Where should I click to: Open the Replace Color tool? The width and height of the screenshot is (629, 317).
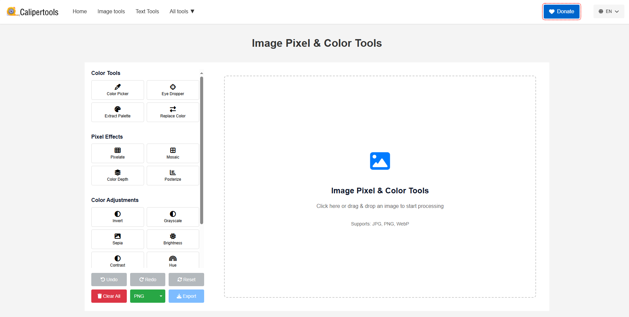pos(173,112)
